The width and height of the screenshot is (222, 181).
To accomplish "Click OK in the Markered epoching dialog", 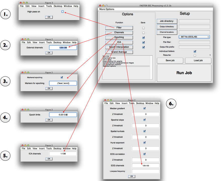I will click(49, 88).
